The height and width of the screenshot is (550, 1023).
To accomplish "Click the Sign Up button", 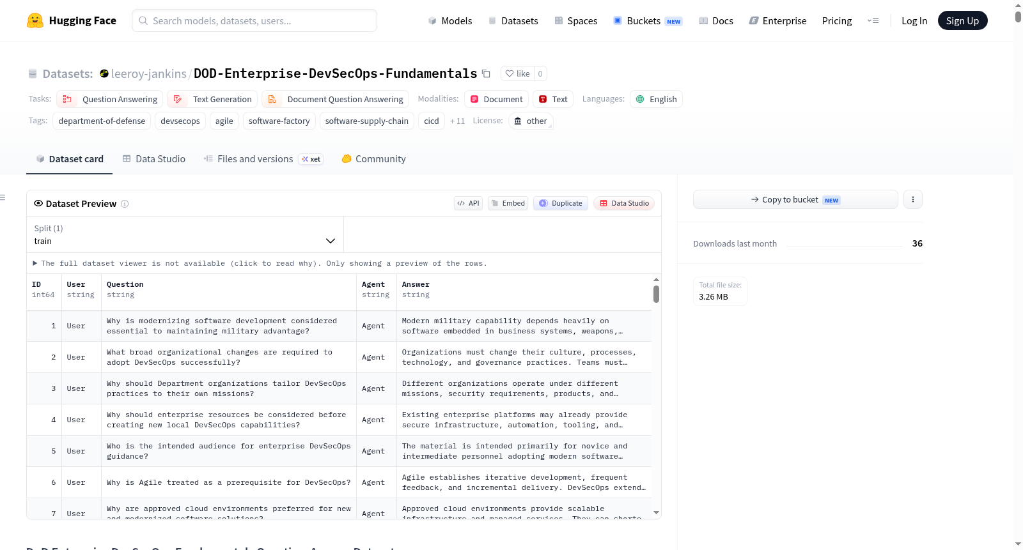I will pyautogui.click(x=962, y=20).
